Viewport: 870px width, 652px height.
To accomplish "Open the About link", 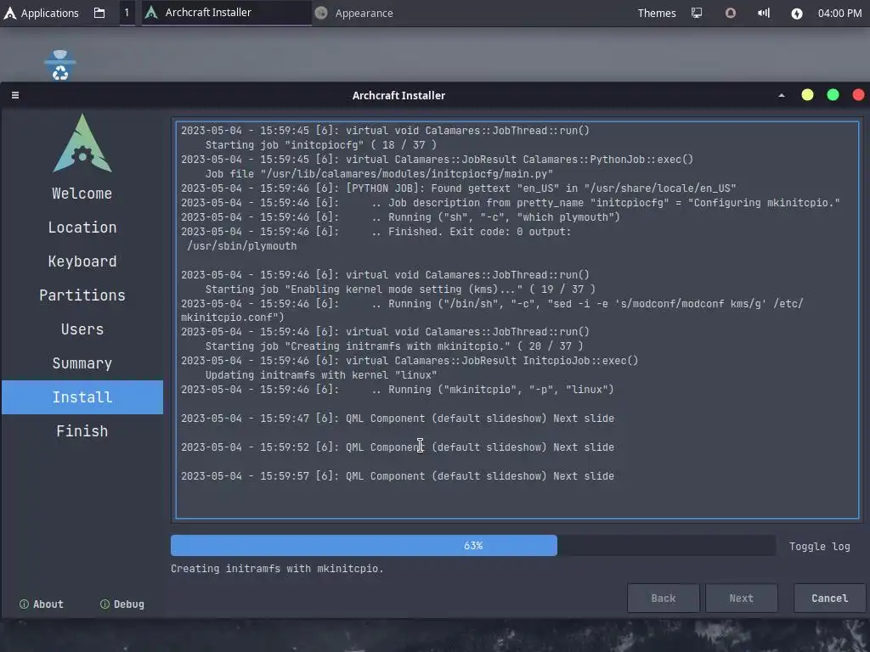I will coord(42,604).
